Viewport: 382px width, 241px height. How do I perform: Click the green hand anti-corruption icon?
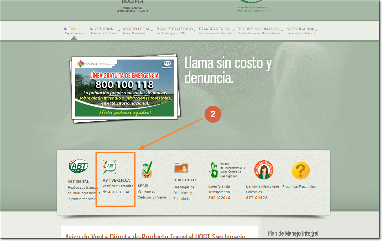point(213,170)
